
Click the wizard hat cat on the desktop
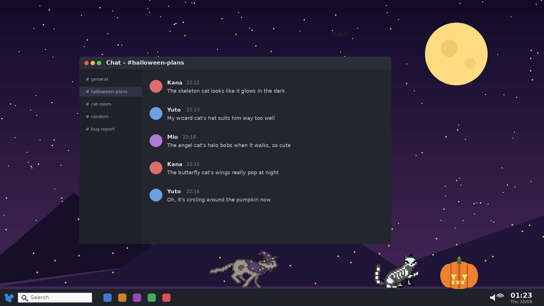(244, 269)
